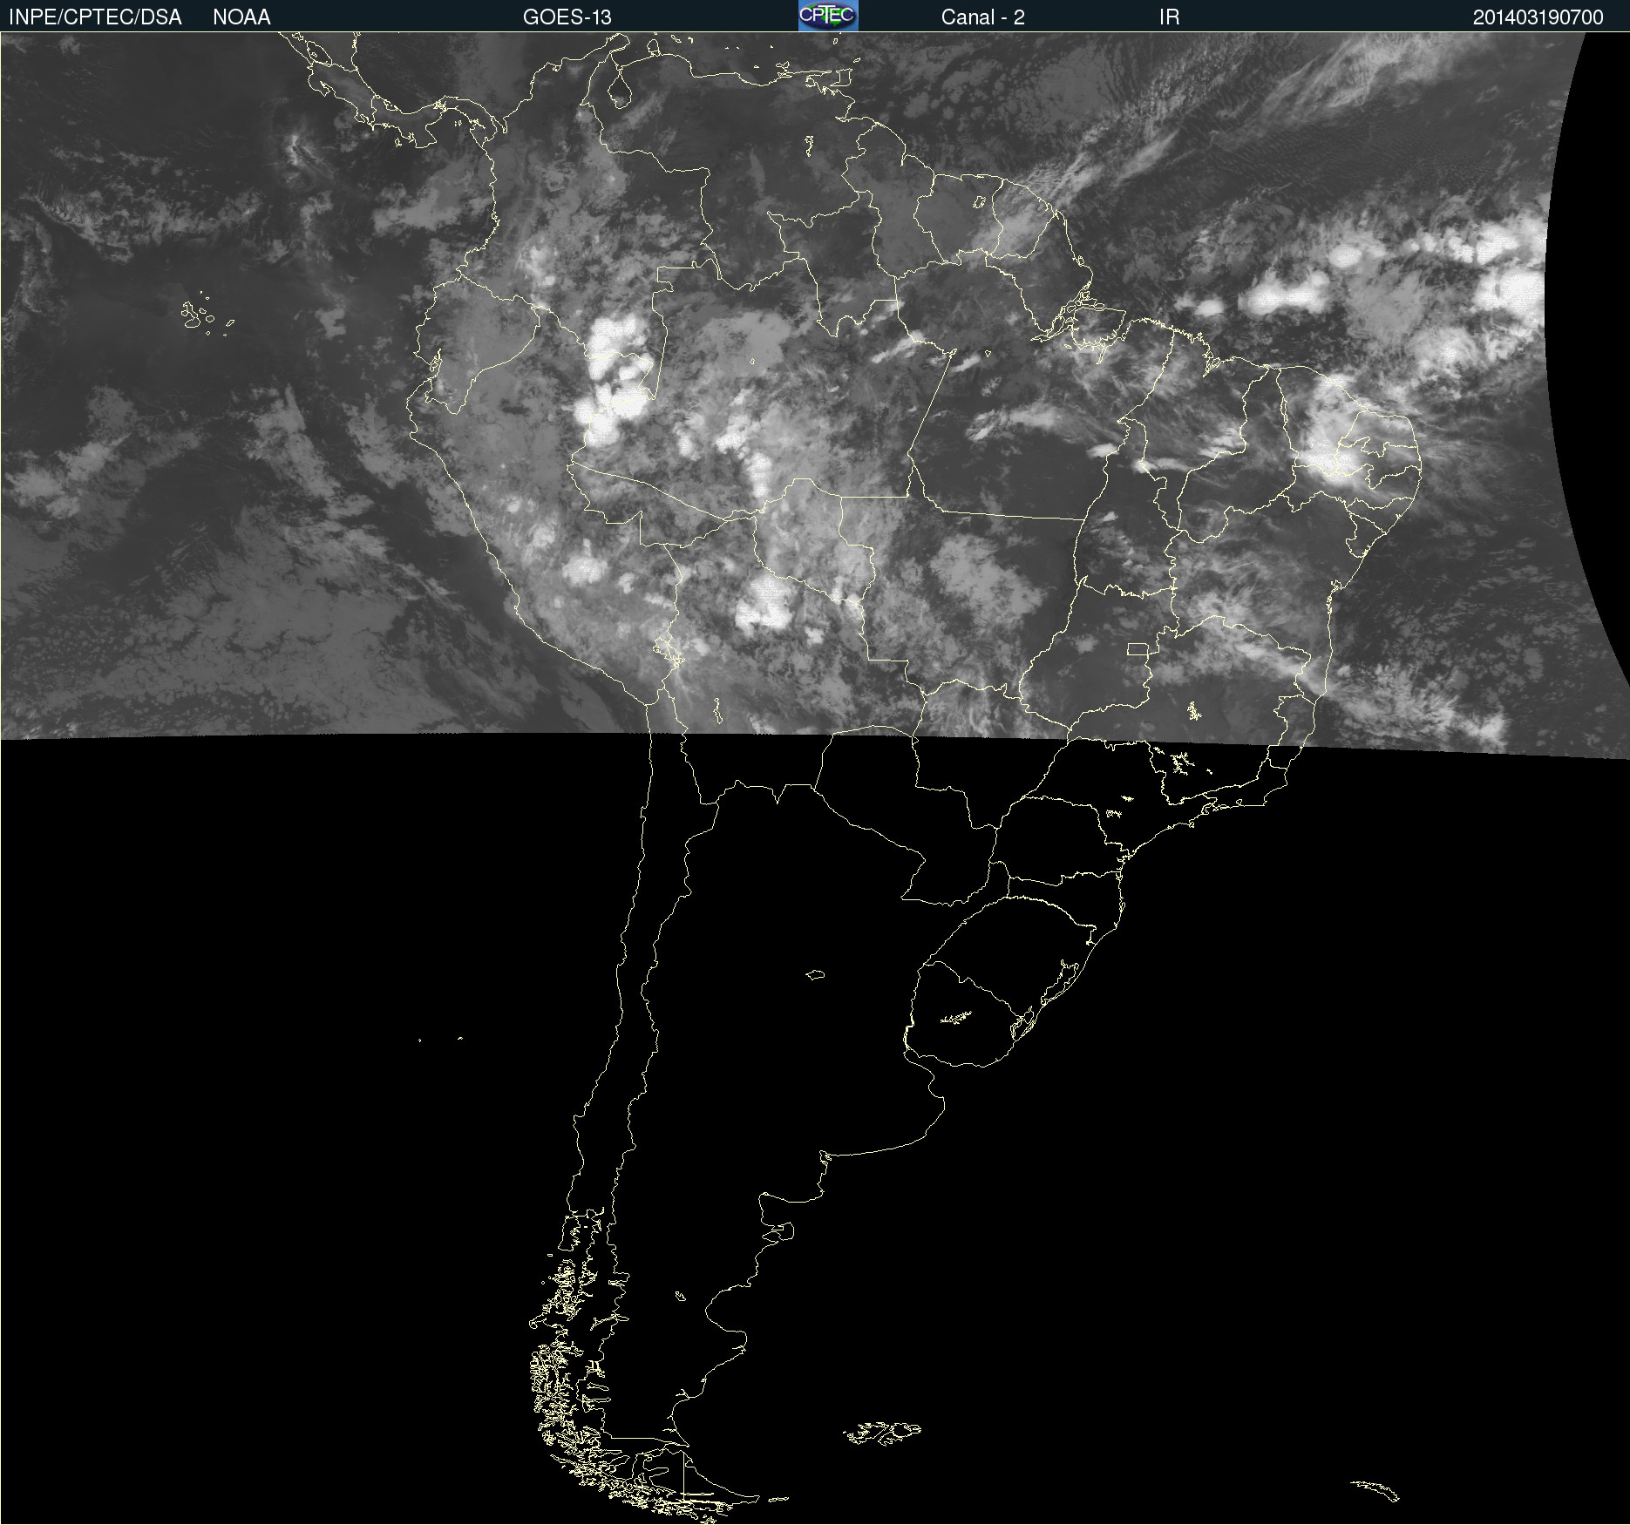Viewport: 1630px width, 1525px height.
Task: Click the Canal - 2 channel label
Action: (982, 17)
